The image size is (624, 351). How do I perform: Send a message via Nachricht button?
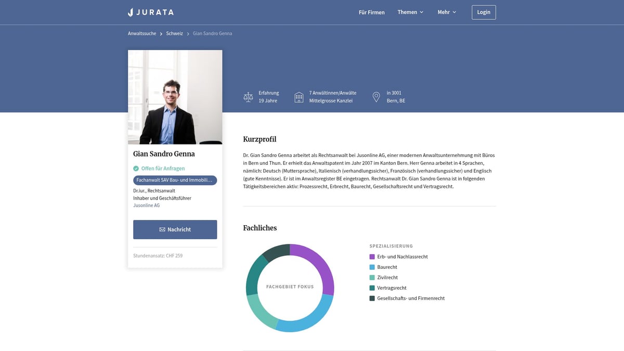click(175, 229)
